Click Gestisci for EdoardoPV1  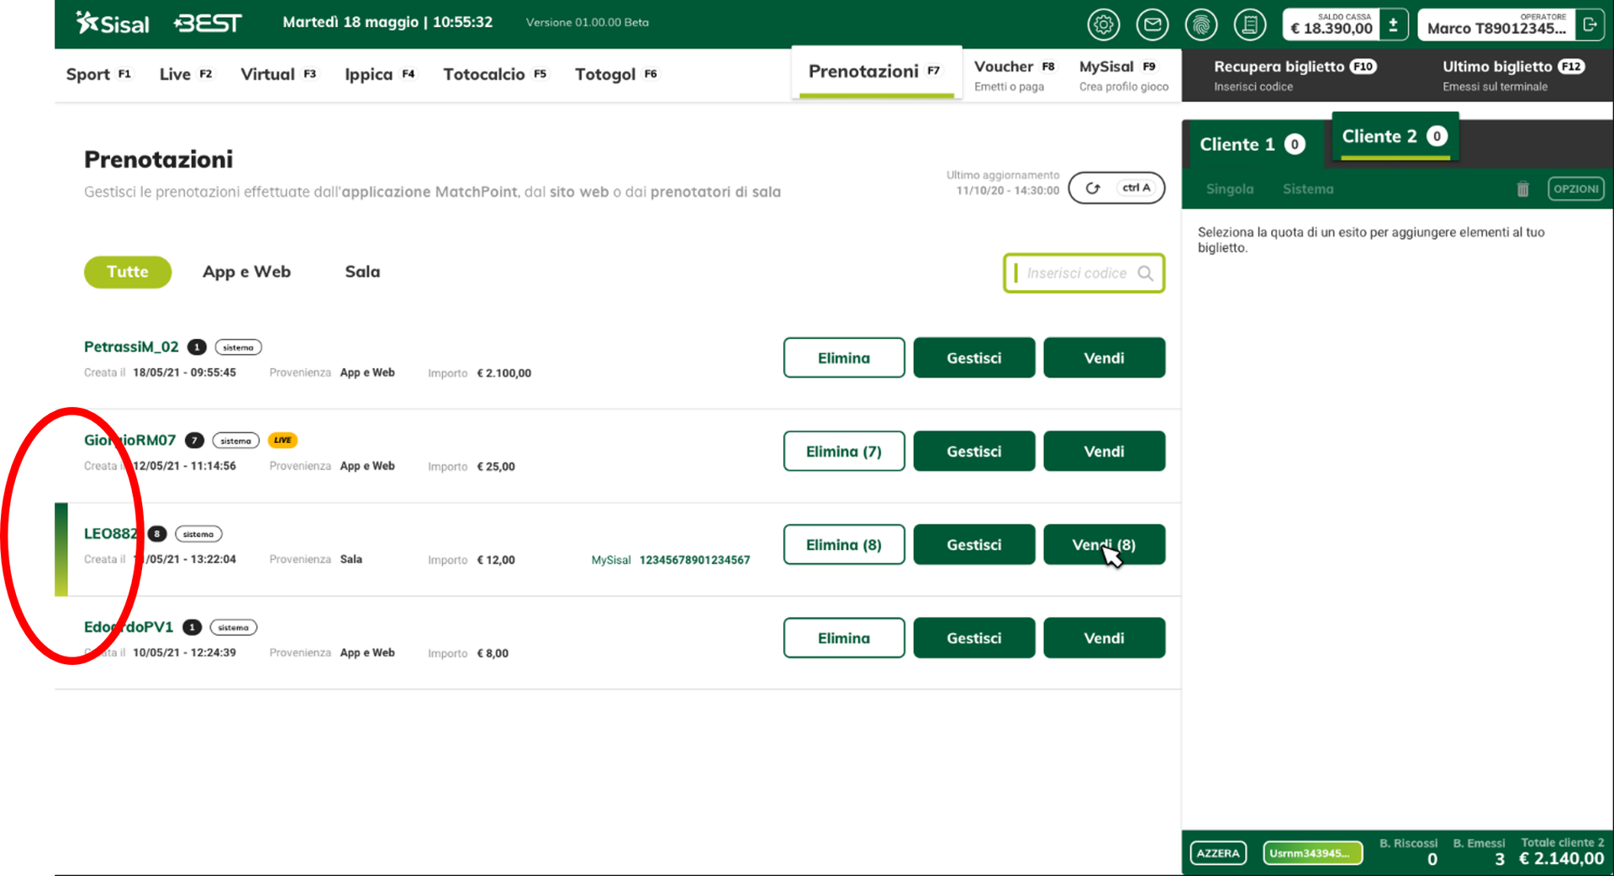(x=974, y=638)
